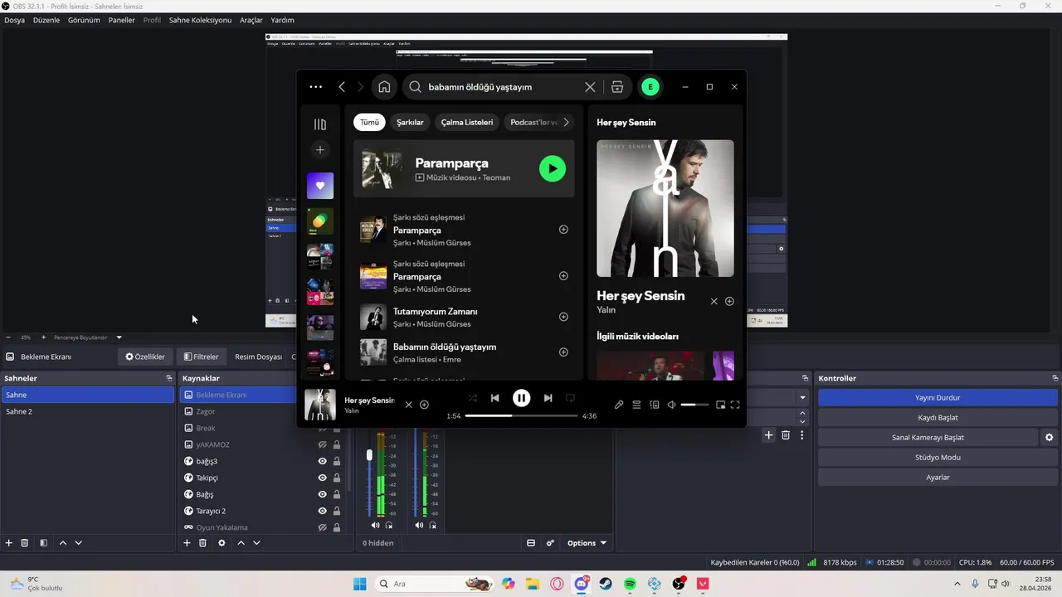Pause the playing Spotify track
The width and height of the screenshot is (1062, 597).
pyautogui.click(x=521, y=398)
